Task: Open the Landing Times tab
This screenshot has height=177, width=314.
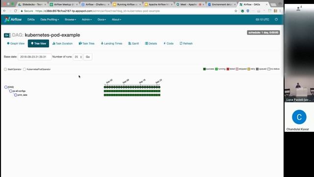Action: (x=111, y=44)
